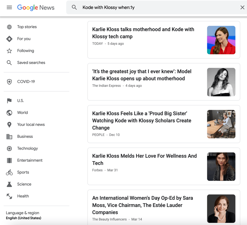
Task: Select the COVID-19 section icon
Action: pyautogui.click(x=9, y=82)
